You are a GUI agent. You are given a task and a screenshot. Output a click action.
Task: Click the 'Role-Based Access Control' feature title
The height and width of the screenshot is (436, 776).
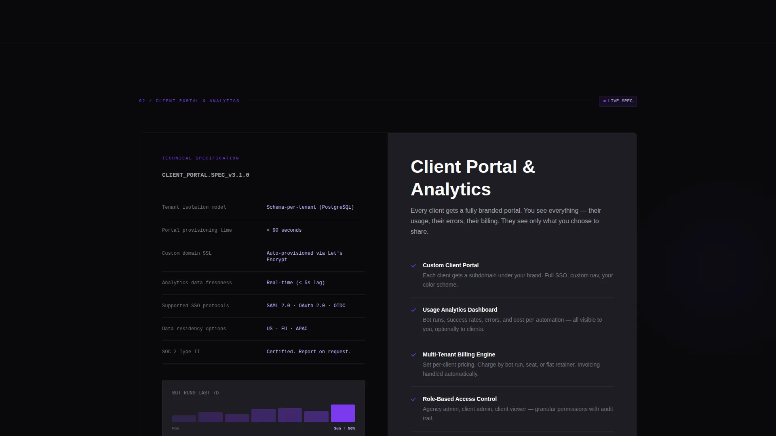[460, 399]
